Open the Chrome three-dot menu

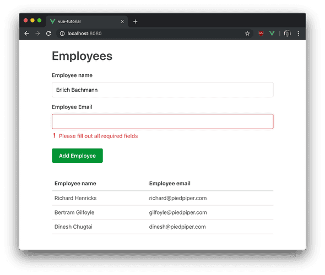(298, 34)
